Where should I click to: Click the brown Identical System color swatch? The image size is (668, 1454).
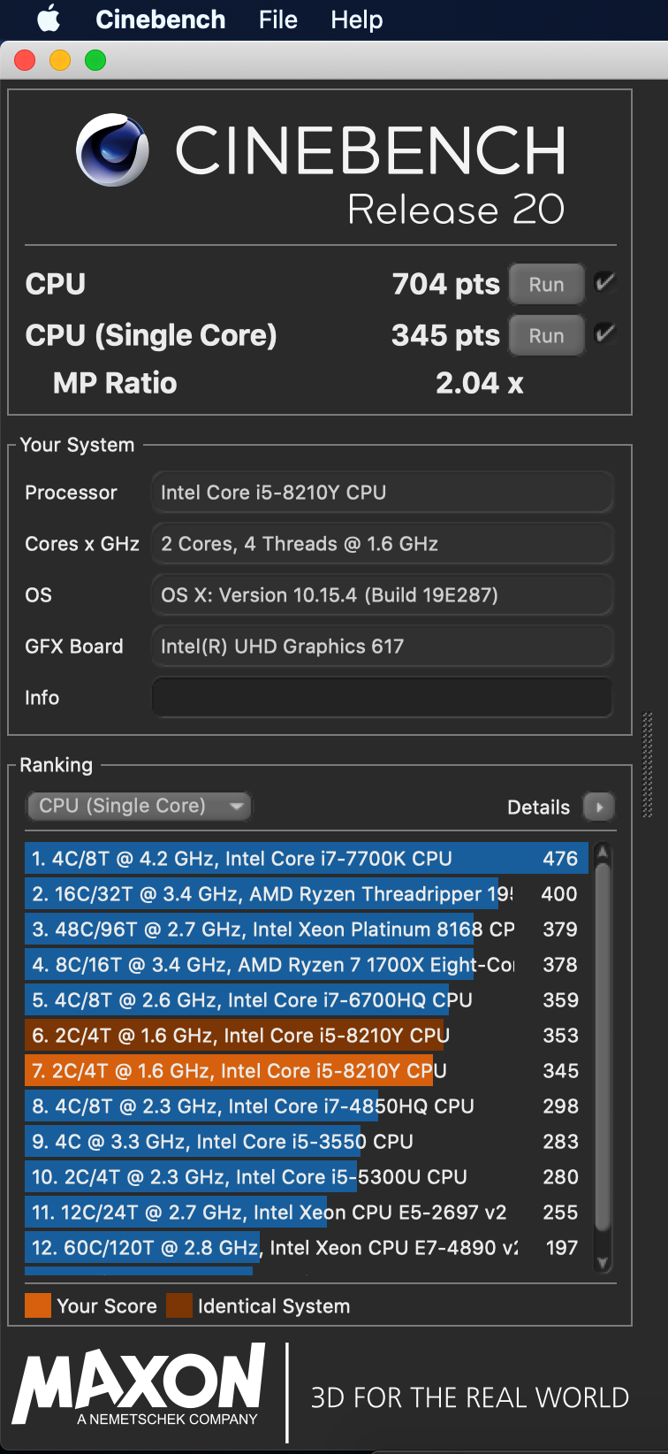[179, 1305]
